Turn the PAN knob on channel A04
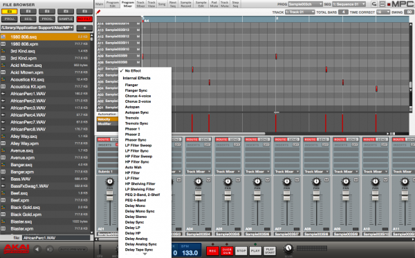This screenshot has width=415, height=258. [x=198, y=181]
